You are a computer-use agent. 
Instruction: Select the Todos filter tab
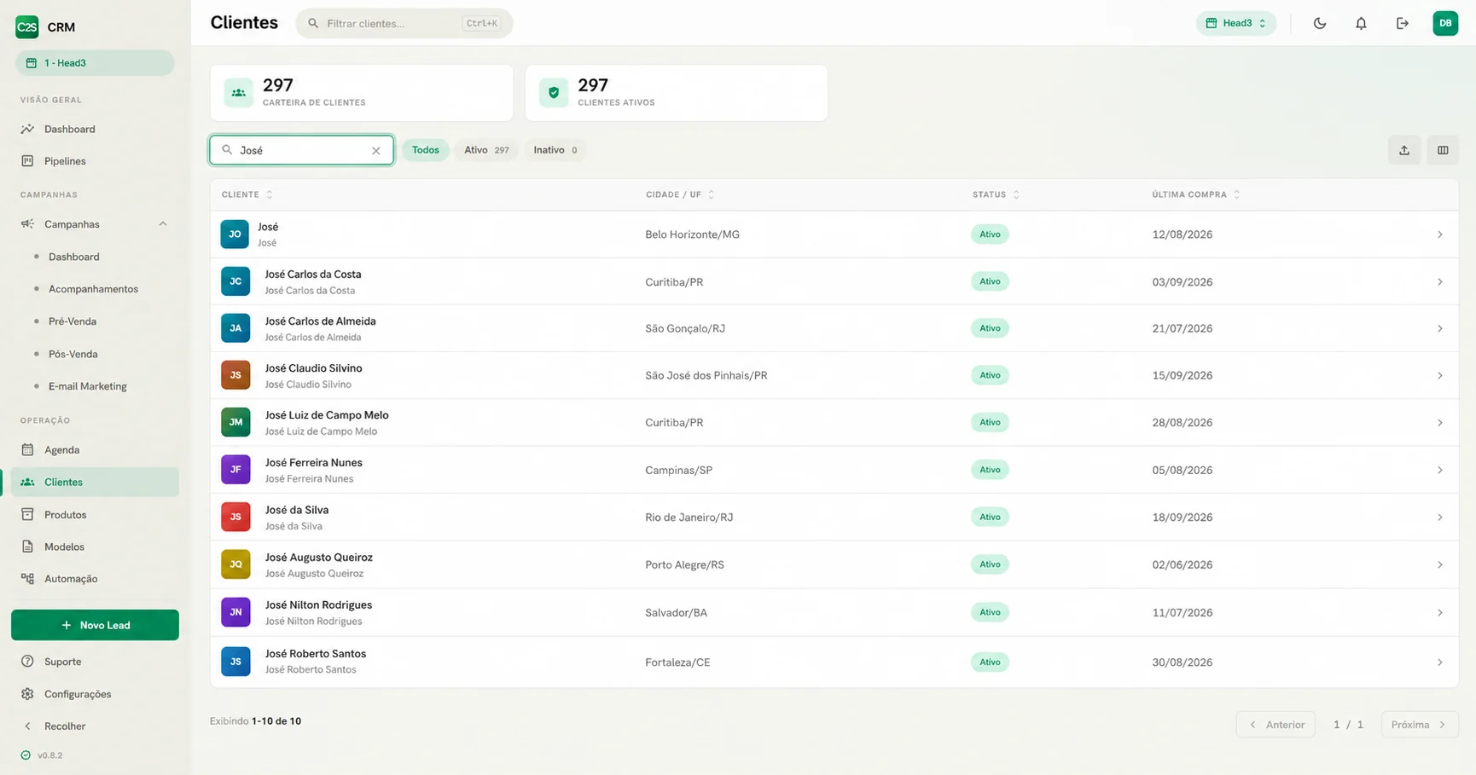tap(425, 150)
